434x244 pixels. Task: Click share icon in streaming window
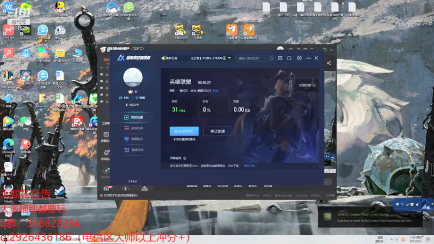329,63
